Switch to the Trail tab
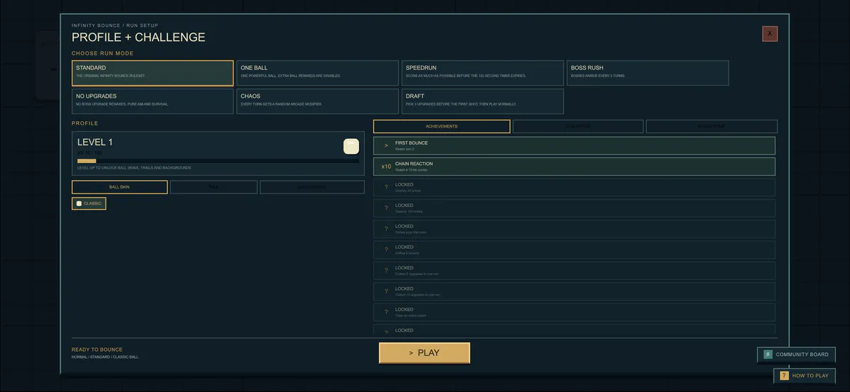Screen dimensions: 850x392 click(x=214, y=187)
